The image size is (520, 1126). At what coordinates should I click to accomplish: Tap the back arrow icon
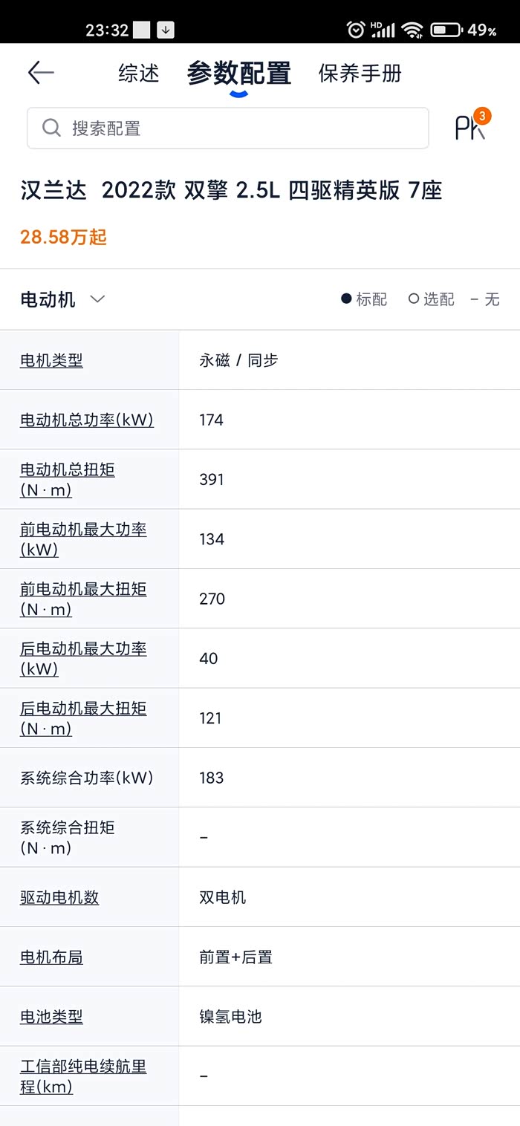41,73
